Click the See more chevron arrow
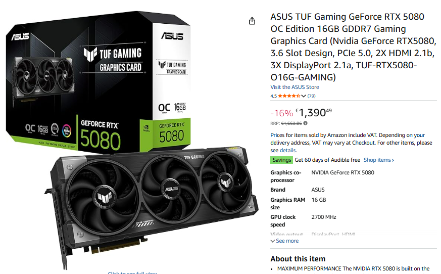 click(x=272, y=241)
